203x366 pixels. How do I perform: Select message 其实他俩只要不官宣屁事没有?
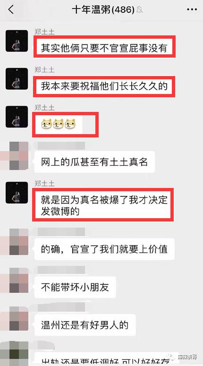[x=104, y=46]
